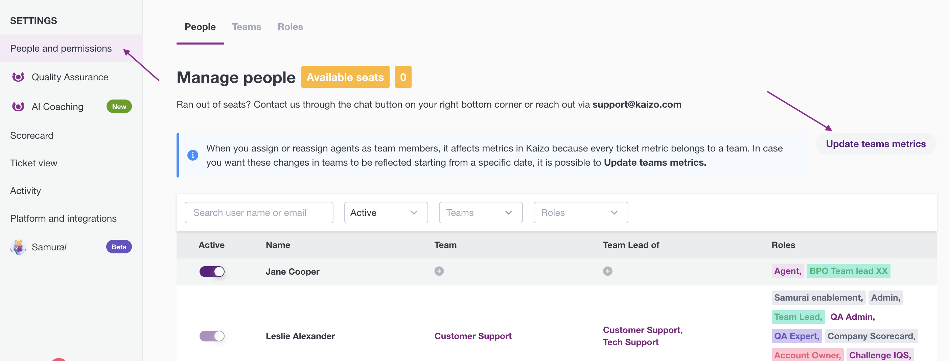Click the Update teams metrics button
The height and width of the screenshot is (361, 949).
tap(876, 144)
